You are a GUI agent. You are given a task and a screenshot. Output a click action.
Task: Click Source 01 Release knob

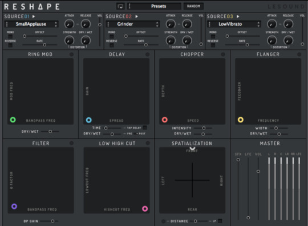click(86, 24)
